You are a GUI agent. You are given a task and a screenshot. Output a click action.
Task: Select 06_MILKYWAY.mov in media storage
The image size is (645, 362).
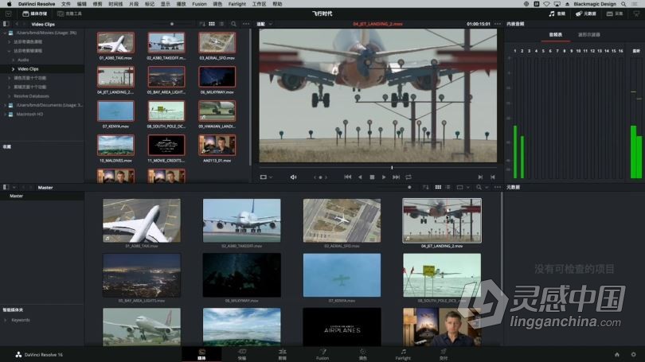click(217, 77)
